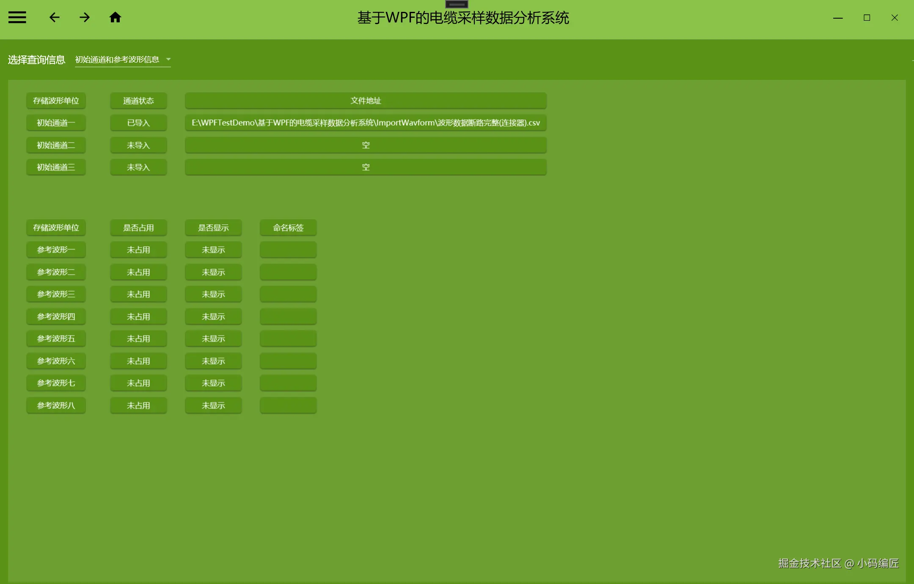Image resolution: width=914 pixels, height=584 pixels.
Task: Click the 已导入 status for 初始通道一
Action: click(138, 123)
